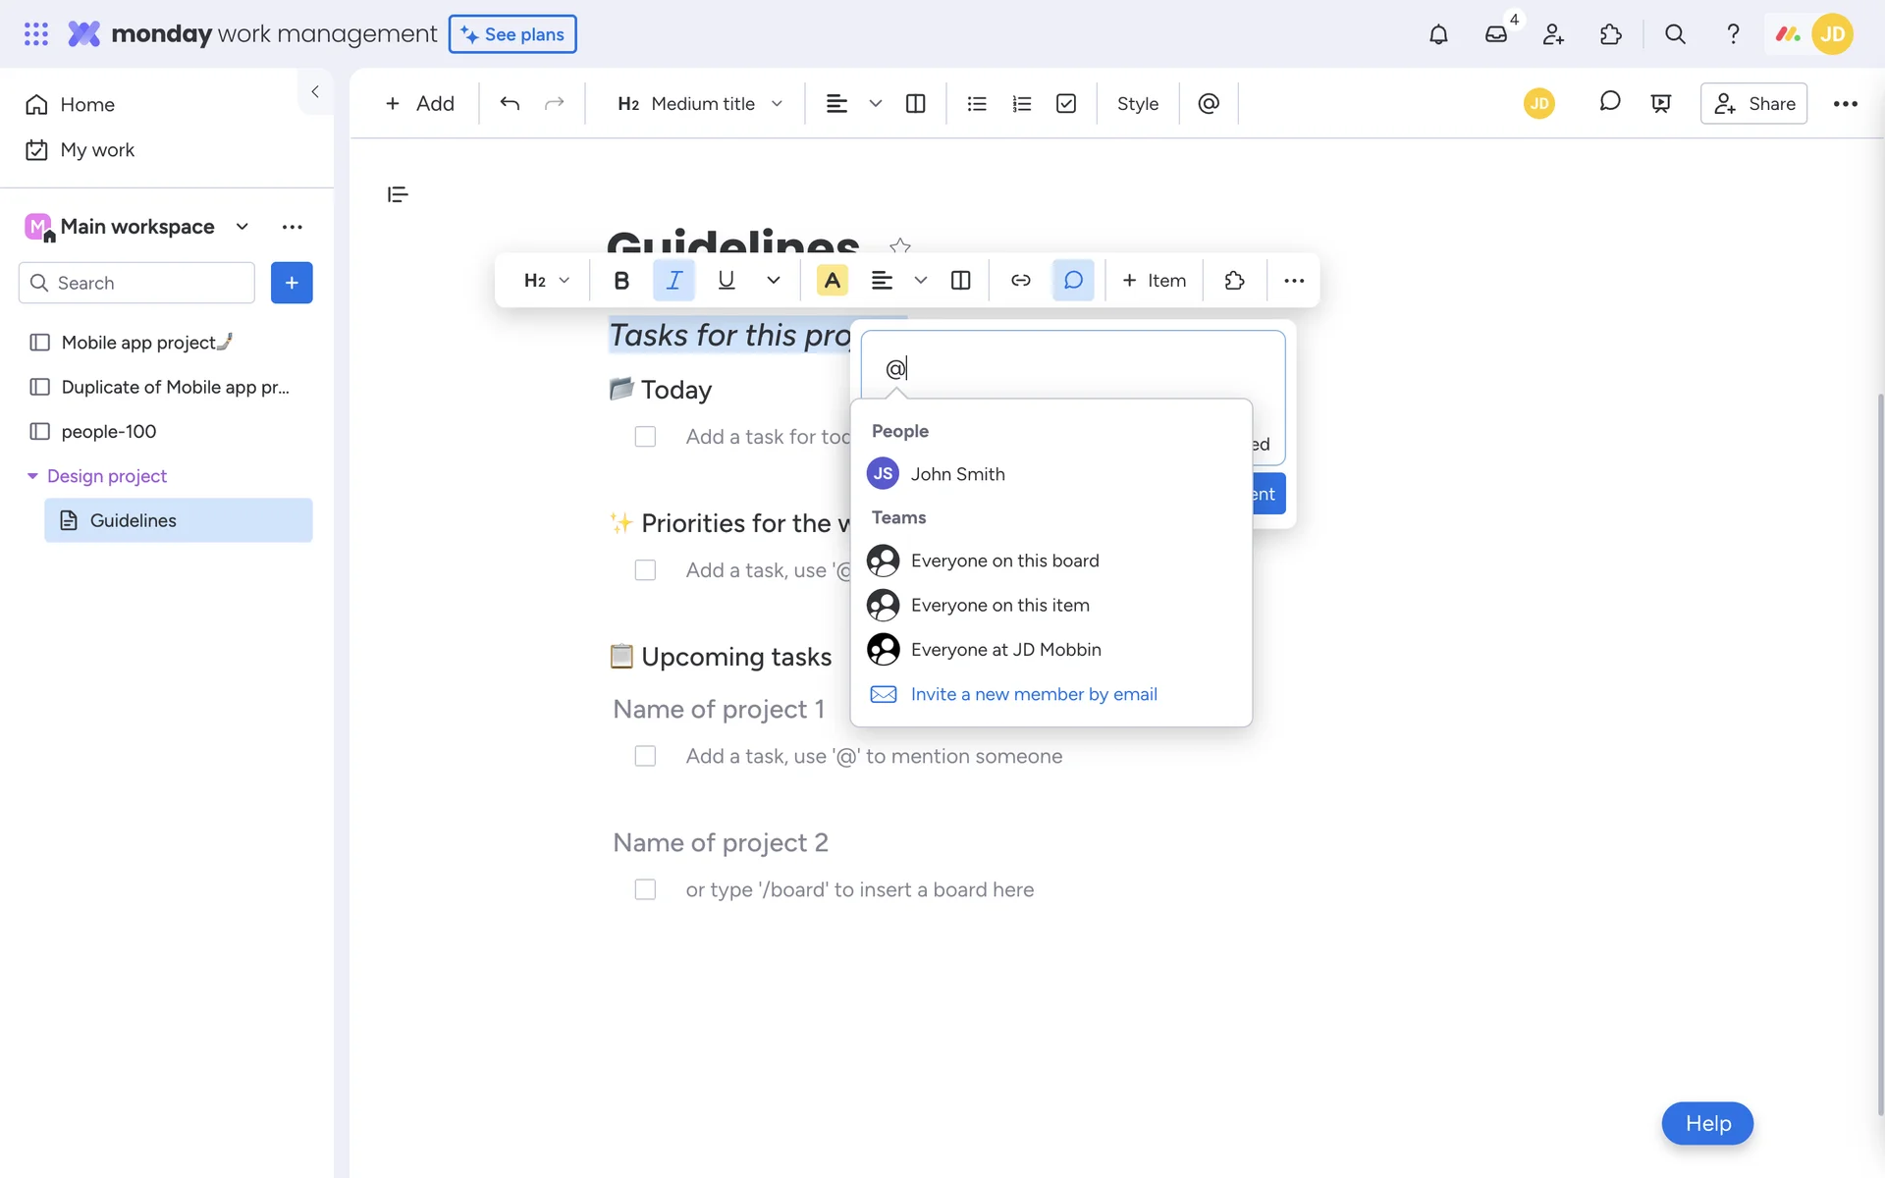Check the checkbox under Name of project 1
This screenshot has width=1885, height=1178.
tap(645, 756)
